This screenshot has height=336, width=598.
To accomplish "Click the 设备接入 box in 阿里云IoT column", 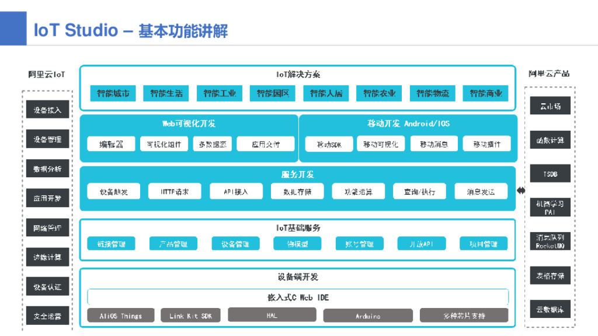I will [47, 110].
